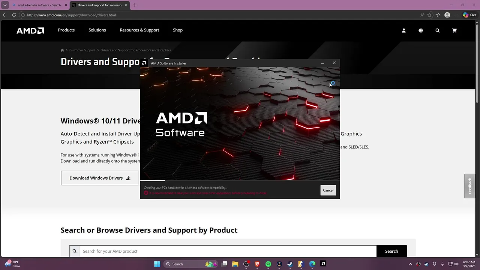Reload the page with the refresh icon
Screen dimensions: 480x270
click(14, 15)
